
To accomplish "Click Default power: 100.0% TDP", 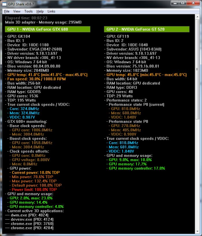I will coord(35,185).
